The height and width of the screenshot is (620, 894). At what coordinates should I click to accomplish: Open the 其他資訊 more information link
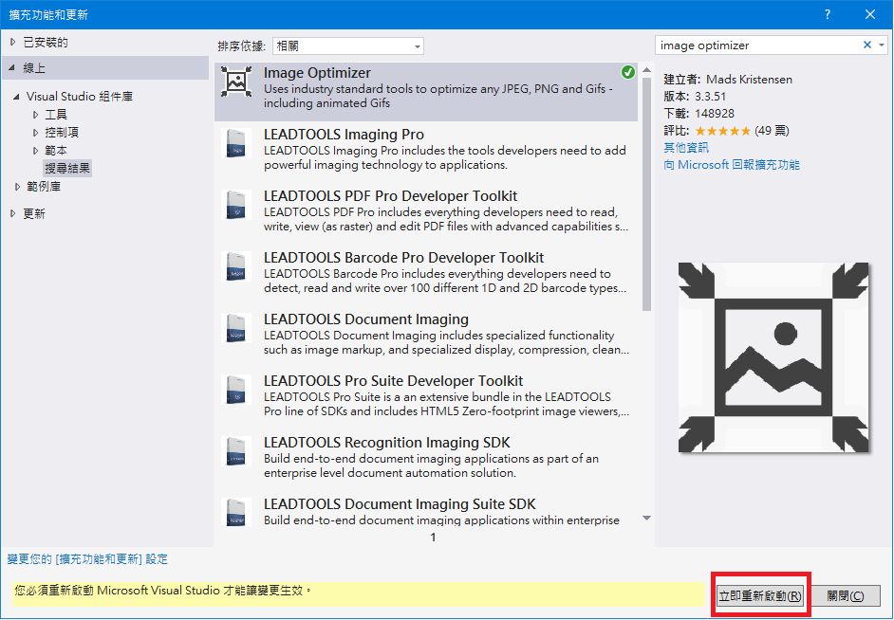(686, 148)
